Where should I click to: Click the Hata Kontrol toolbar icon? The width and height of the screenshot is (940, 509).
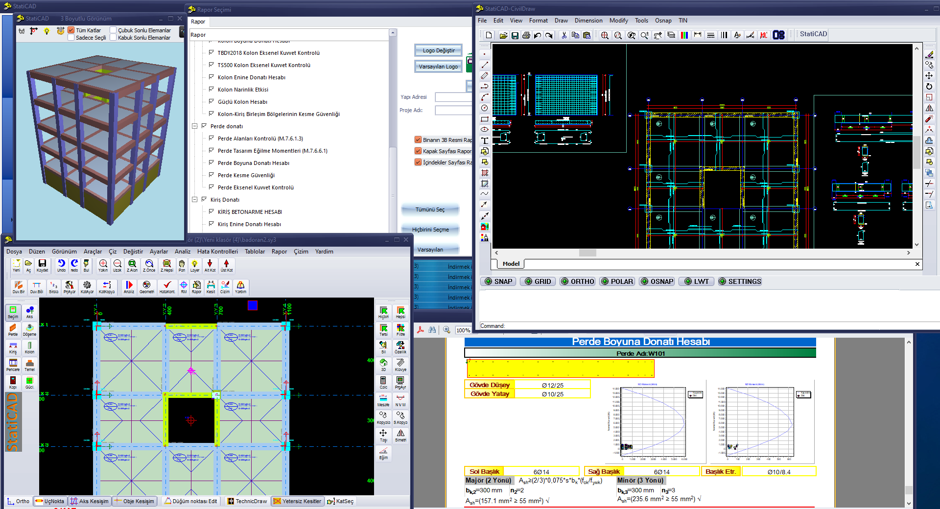pyautogui.click(x=167, y=287)
